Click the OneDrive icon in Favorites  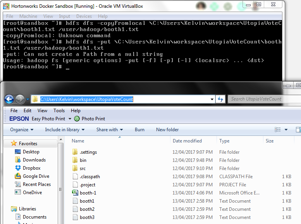pyautogui.click(x=18, y=192)
